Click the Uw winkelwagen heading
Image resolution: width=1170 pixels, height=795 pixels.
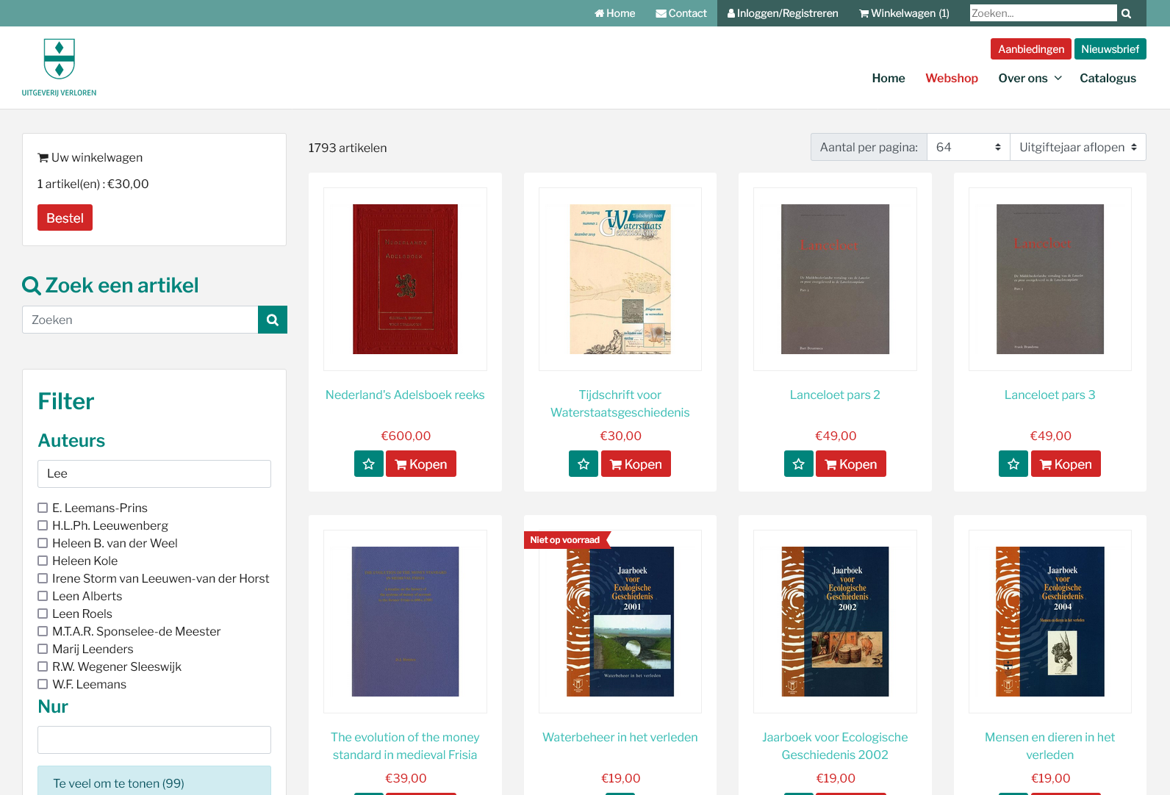90,157
